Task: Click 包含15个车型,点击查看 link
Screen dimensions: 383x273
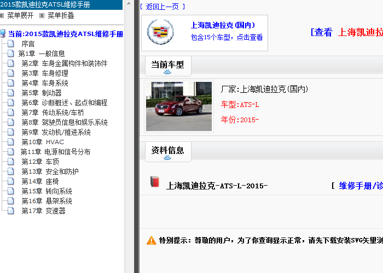Action: click(227, 37)
